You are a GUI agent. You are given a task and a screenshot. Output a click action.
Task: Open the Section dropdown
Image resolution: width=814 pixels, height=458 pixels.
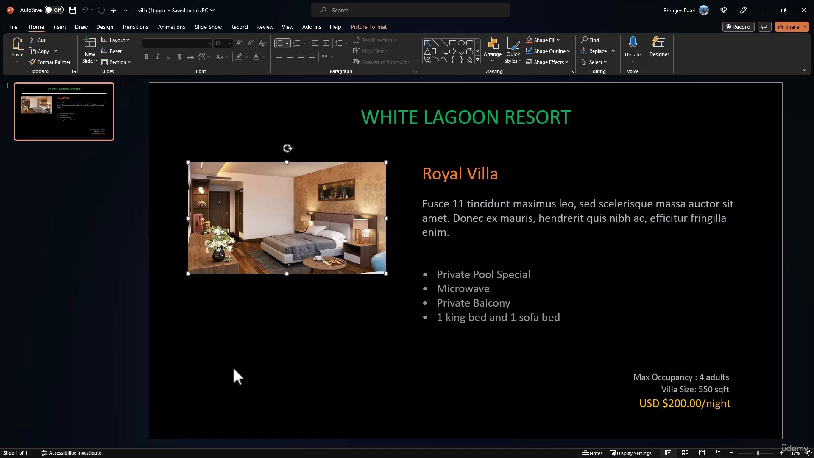(x=116, y=62)
